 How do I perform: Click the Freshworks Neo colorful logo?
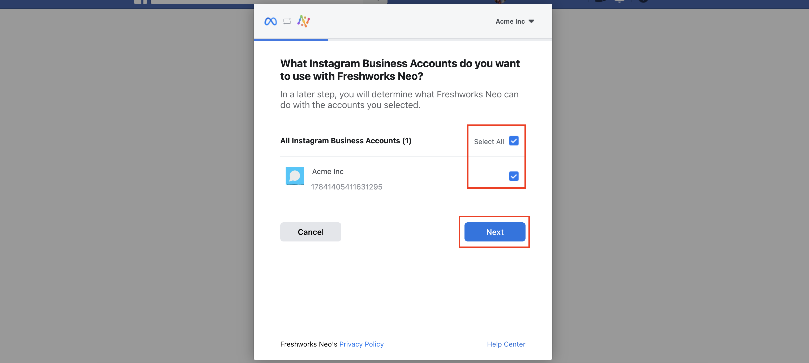[304, 21]
